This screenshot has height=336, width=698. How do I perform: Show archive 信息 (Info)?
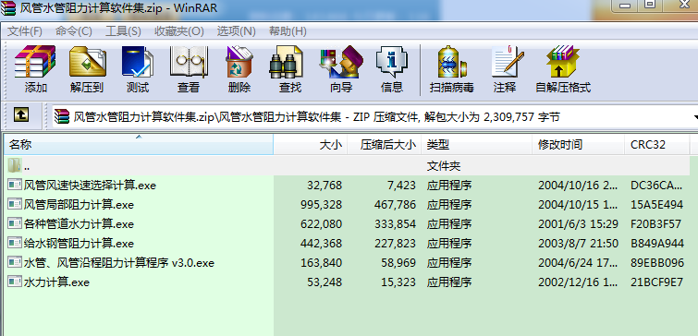tap(392, 62)
